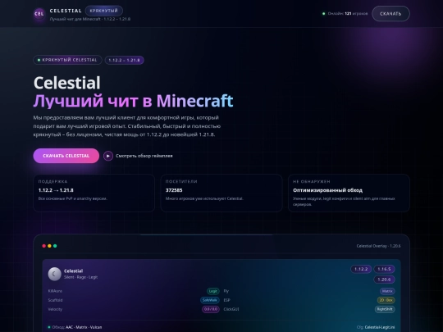Click the KillAura module label
This screenshot has width=443, height=332.
[x=55, y=291]
